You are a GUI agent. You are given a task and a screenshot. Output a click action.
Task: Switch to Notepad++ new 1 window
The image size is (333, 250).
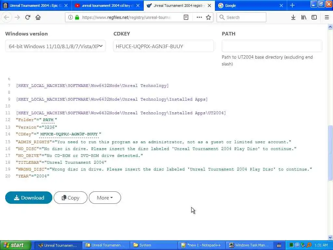coord(201,245)
